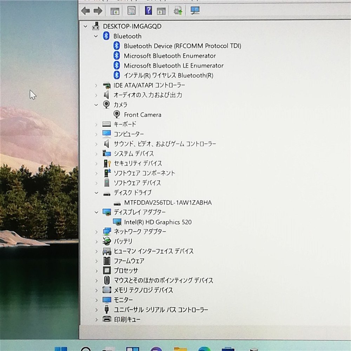The height and width of the screenshot is (351, 351).
Task: Select the バッテリ label
Action: click(x=123, y=241)
